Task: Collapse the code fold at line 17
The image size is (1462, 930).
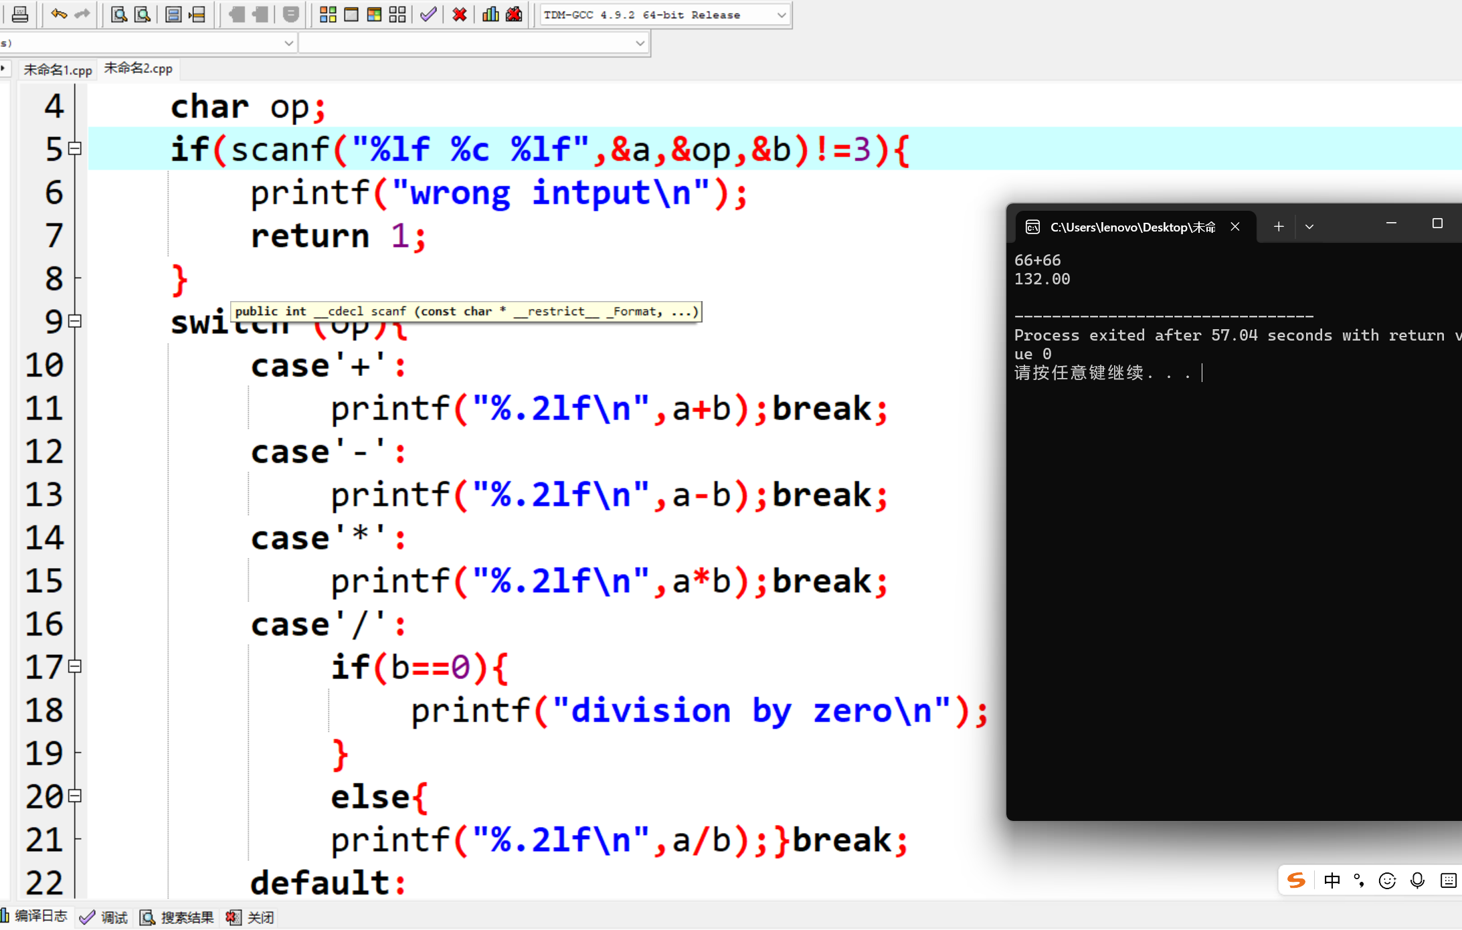Action: click(75, 666)
